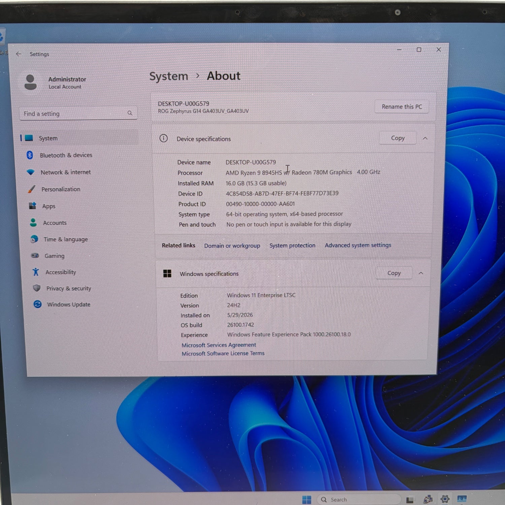Open the network computers app in taskbar

pyautogui.click(x=428, y=499)
